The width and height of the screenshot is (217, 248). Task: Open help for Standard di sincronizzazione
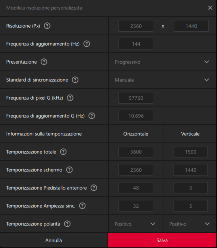(75, 80)
